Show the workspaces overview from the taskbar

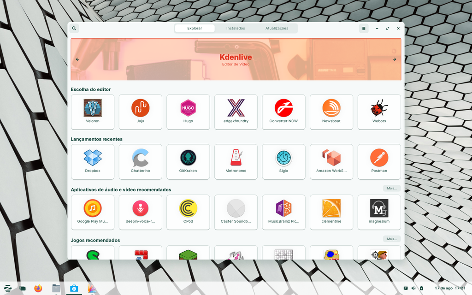pos(23,289)
